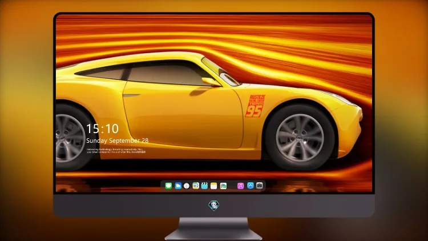Screen dimensions: 428x241
Task: Click the small tagline text under date
Action: click(116, 151)
